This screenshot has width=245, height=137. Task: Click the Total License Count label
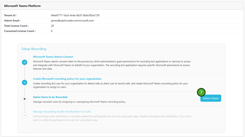tap(17, 26)
